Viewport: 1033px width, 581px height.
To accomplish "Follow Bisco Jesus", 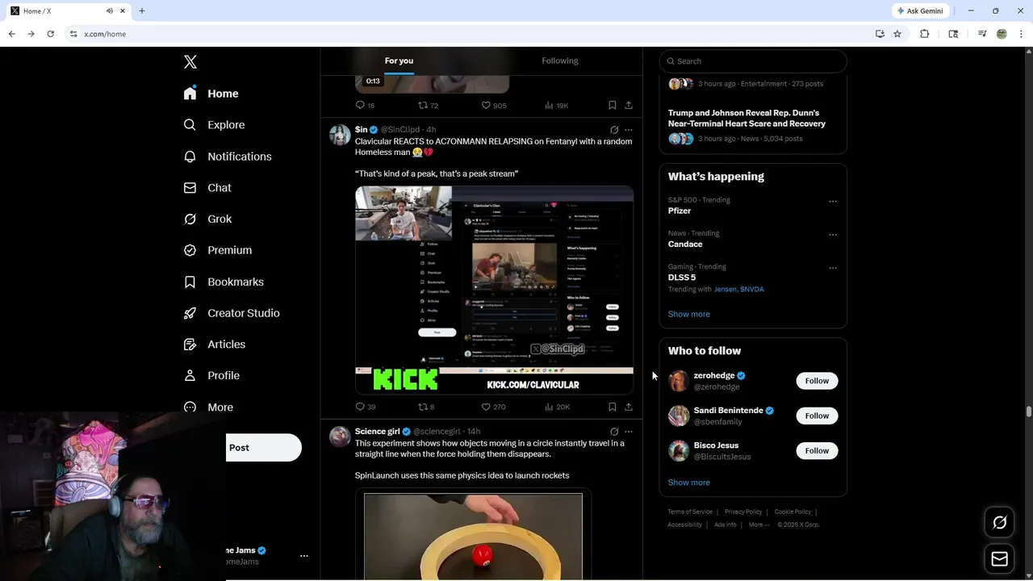I will 817,450.
